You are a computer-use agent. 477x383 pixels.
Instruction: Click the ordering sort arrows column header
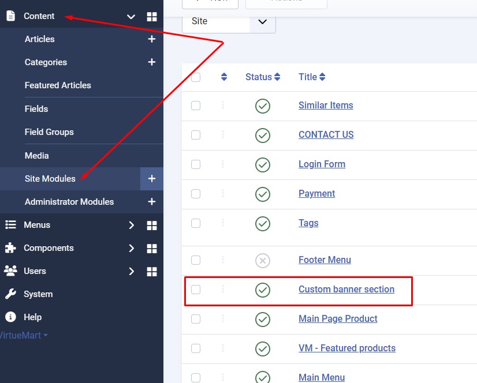click(x=224, y=77)
